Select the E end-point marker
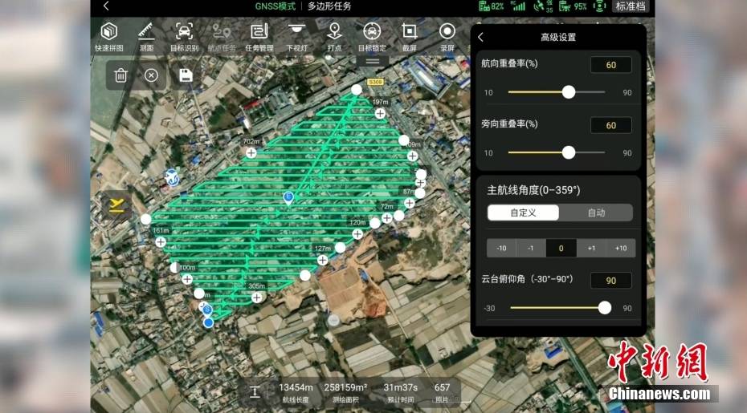 point(288,198)
